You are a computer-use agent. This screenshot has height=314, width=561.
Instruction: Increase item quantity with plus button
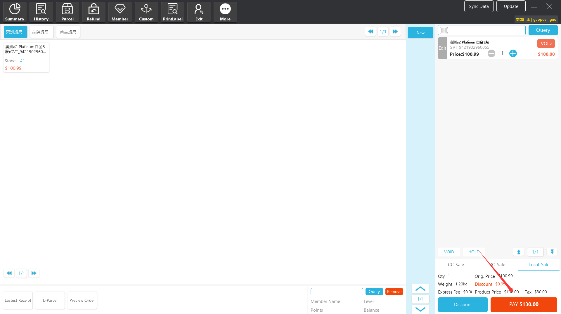(x=513, y=53)
